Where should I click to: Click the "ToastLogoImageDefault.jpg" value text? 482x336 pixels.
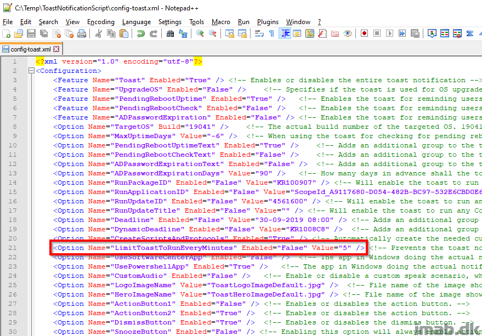pos(265,285)
